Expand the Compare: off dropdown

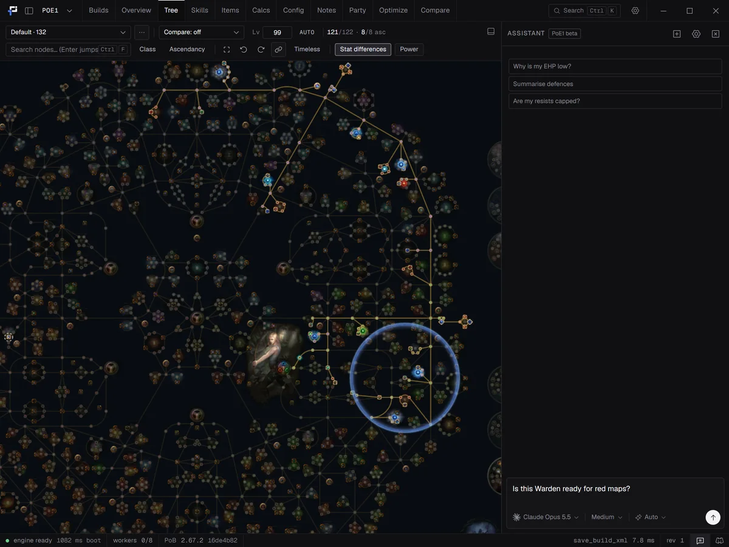[x=202, y=32]
